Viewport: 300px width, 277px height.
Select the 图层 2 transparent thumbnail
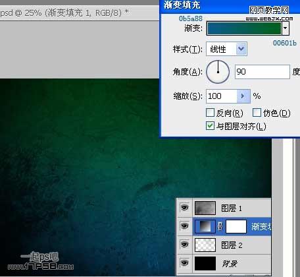[205, 245]
